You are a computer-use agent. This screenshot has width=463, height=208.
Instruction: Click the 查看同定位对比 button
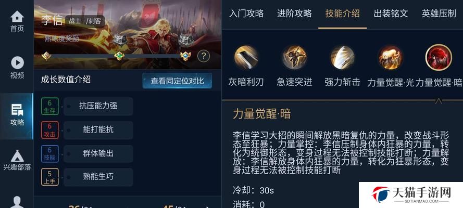(177, 81)
